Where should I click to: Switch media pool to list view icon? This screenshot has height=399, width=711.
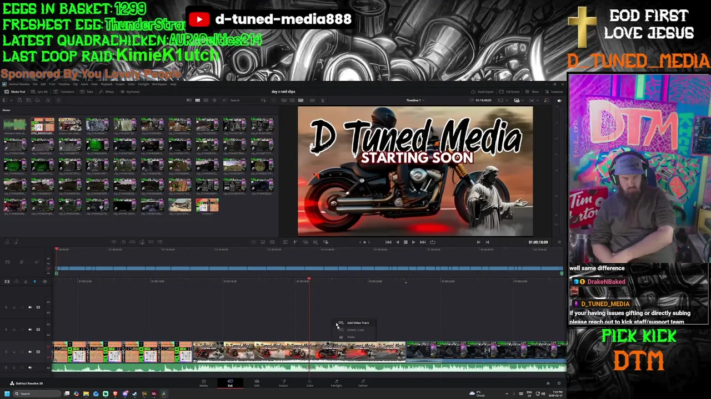214,100
